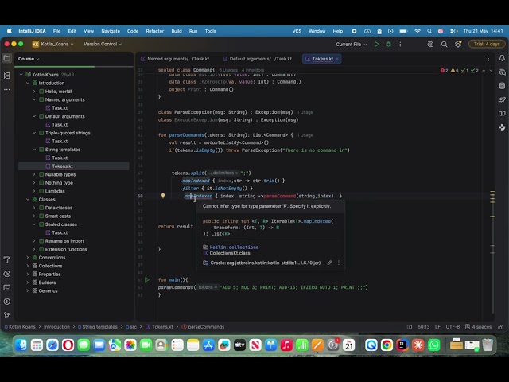Viewport: 509px width, 382px height.
Task: Start debugging with the bug icon
Action: [388, 45]
